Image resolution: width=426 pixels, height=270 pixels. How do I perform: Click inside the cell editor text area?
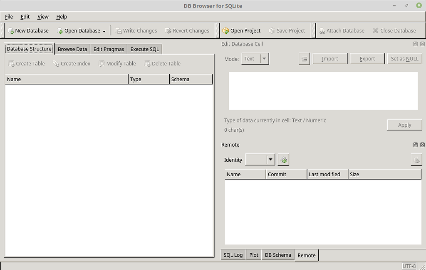(x=322, y=91)
